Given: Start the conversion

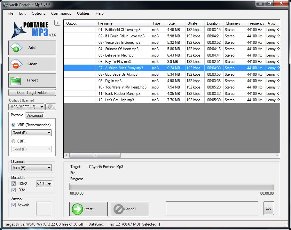Looking at the screenshot, I should (89, 209).
